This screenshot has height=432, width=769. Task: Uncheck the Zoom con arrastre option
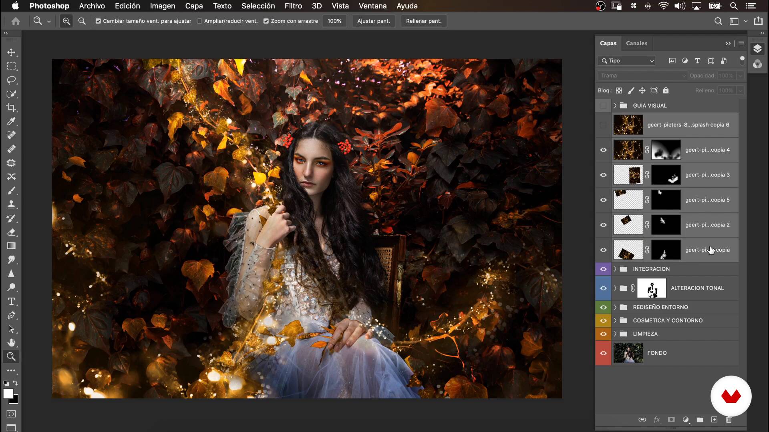[x=266, y=21]
